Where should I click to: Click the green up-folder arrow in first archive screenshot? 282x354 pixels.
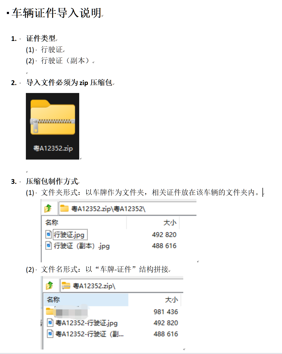pyautogui.click(x=48, y=208)
